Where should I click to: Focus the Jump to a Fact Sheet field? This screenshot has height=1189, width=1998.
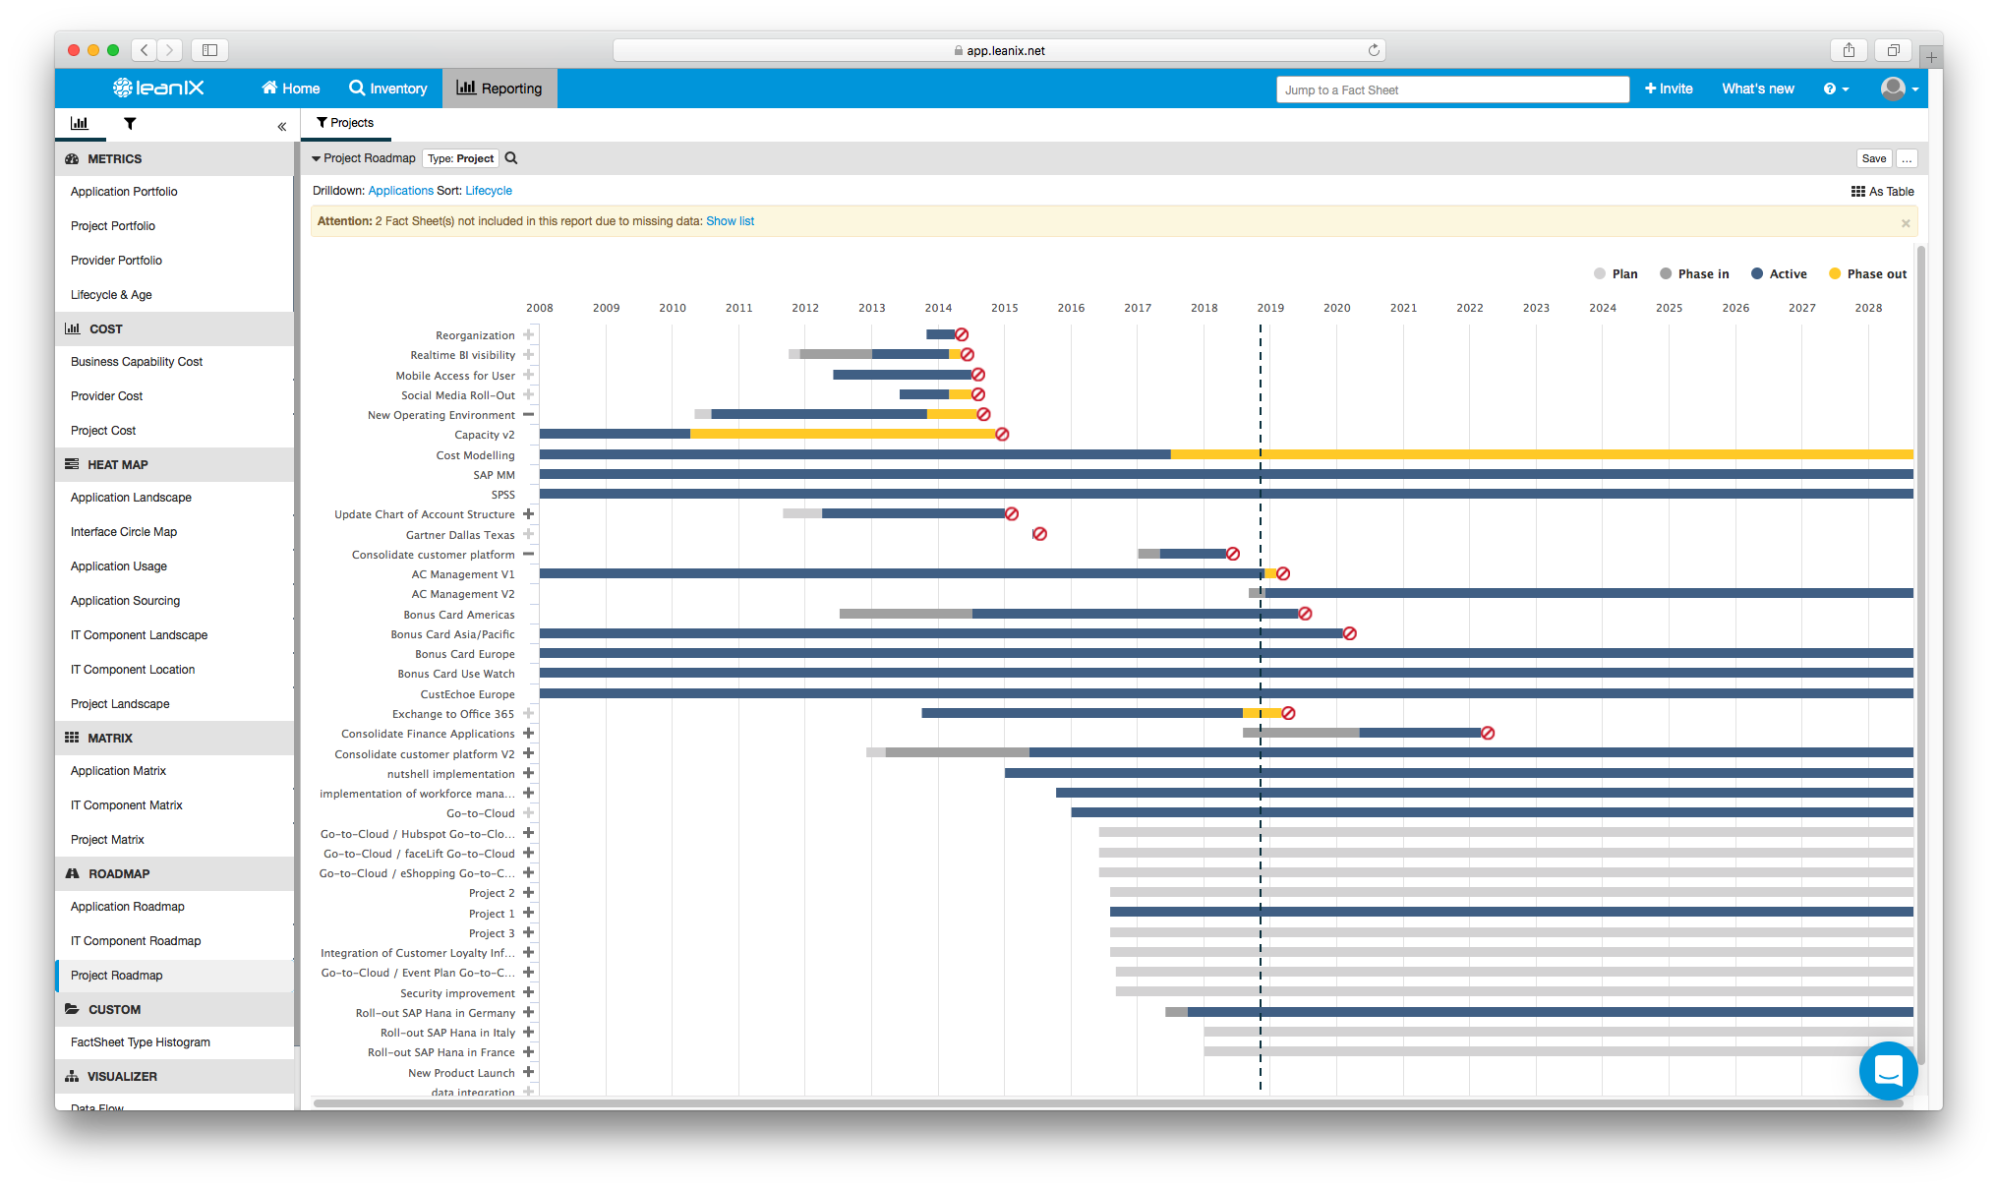click(x=1451, y=89)
